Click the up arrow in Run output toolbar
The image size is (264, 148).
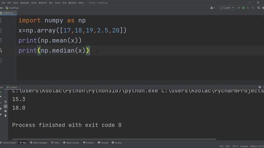[x=5, y=92]
